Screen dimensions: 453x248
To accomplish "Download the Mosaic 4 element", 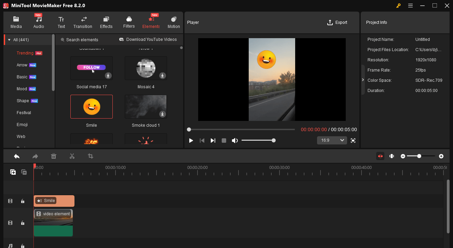I will point(163,76).
